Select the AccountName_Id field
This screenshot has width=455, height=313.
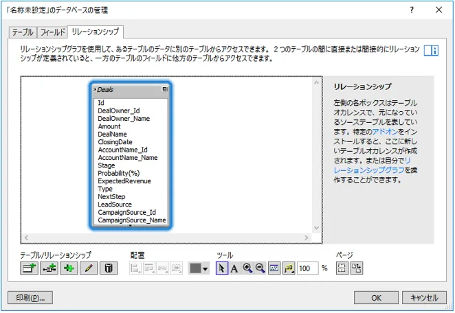(122, 150)
